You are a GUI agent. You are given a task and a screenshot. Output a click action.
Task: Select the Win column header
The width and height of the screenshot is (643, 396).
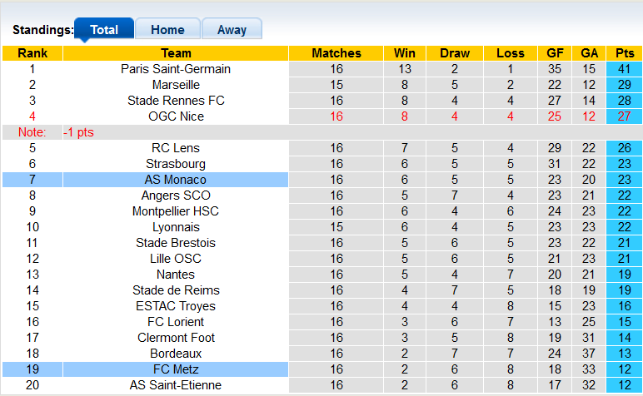[x=405, y=53]
